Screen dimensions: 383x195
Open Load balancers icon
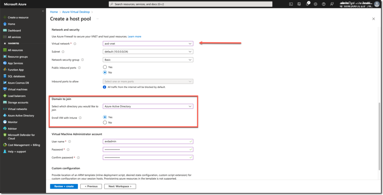point(4,96)
